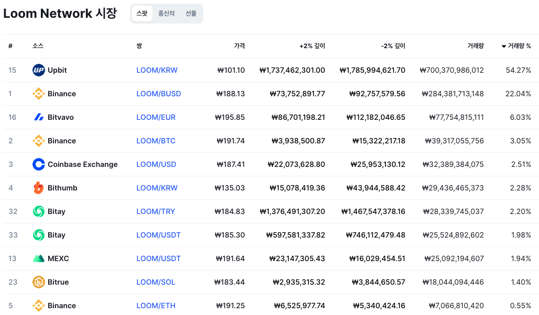Viewport: 539px width, 315px height.
Task: Open the LOOM/BUSD pair link
Action: 159,94
